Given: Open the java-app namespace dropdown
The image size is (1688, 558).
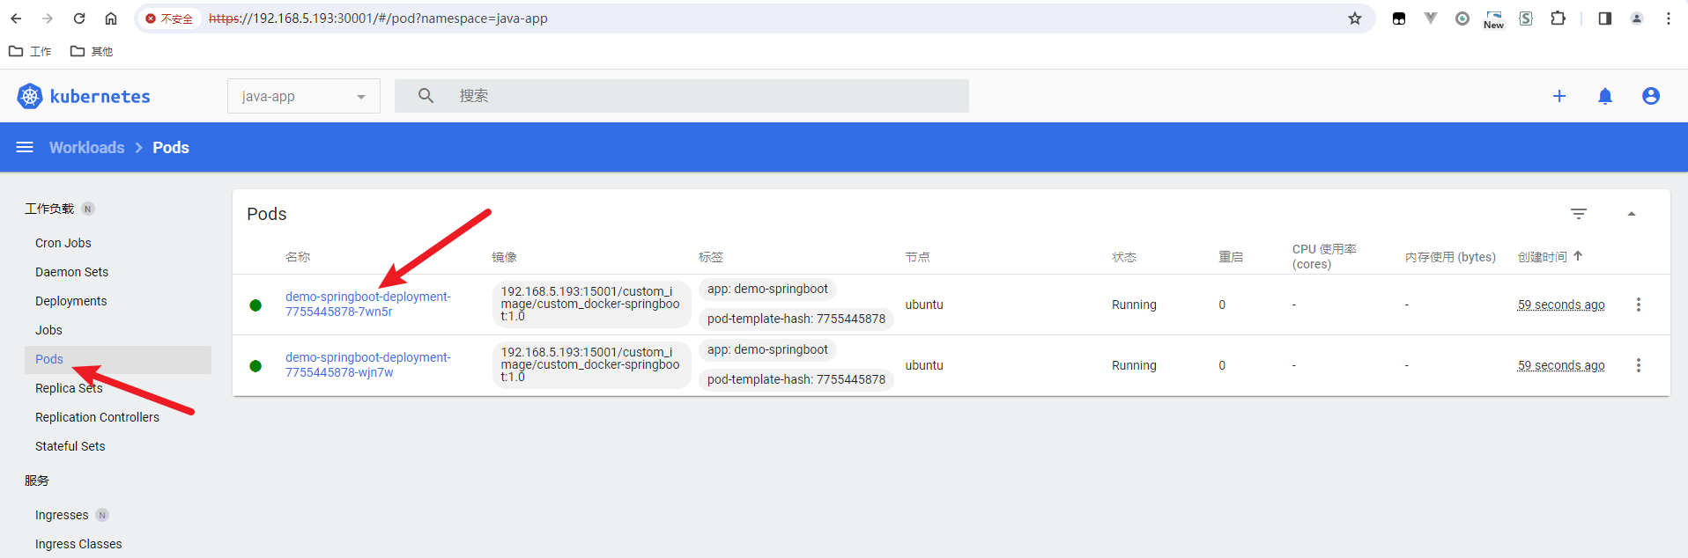Looking at the screenshot, I should (x=303, y=96).
